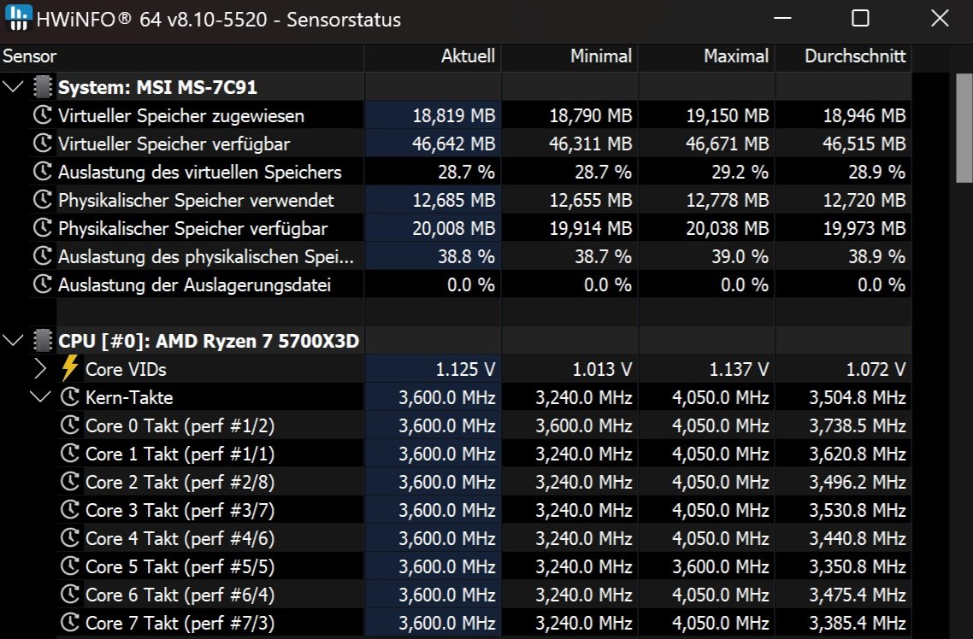The height and width of the screenshot is (639, 973).
Task: Click the vertical scrollbar thumb
Action: (x=964, y=128)
